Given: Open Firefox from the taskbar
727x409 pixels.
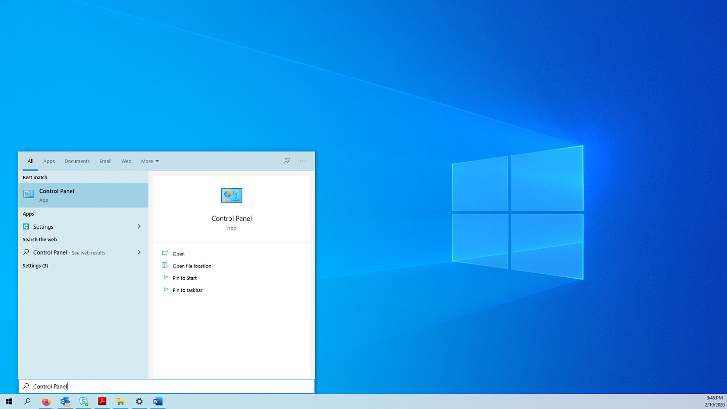Looking at the screenshot, I should tap(46, 401).
